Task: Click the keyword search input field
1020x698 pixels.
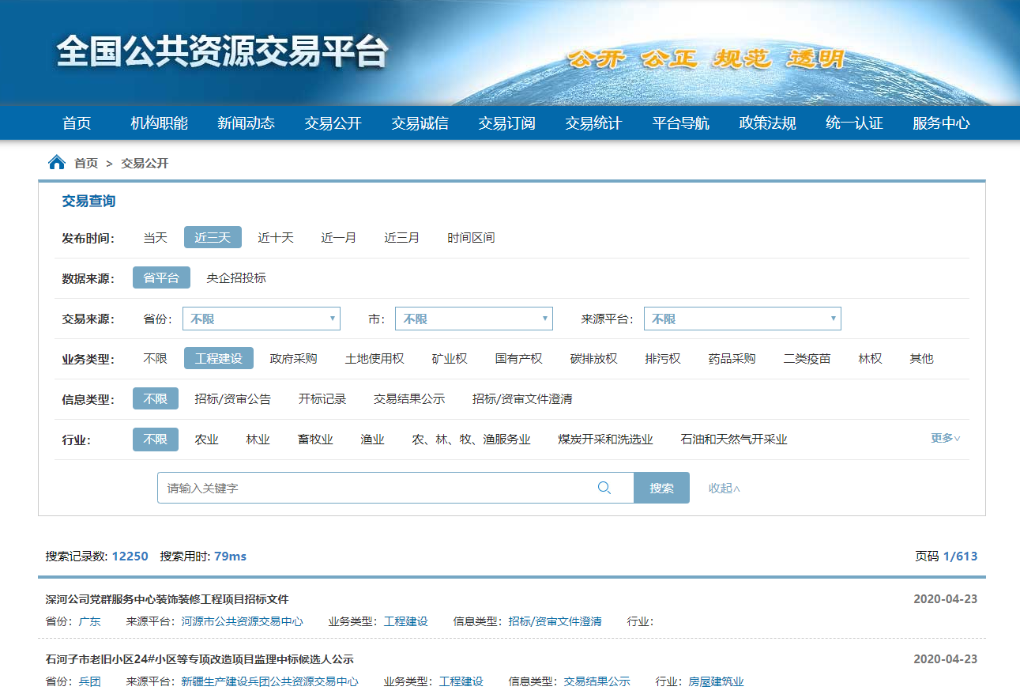Action: [395, 488]
